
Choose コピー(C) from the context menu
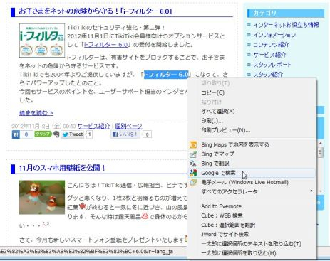pos(212,92)
